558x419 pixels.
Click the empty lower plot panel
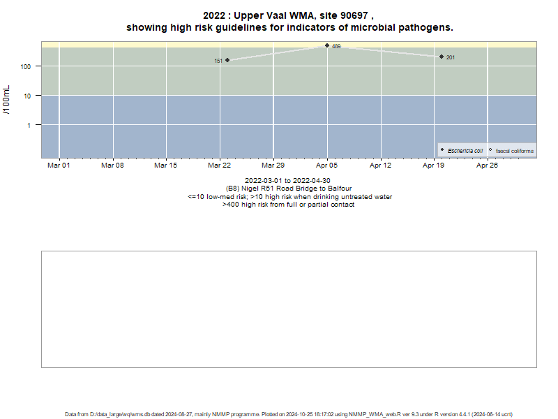[289, 309]
